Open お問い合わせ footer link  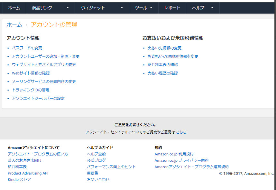point(98,180)
